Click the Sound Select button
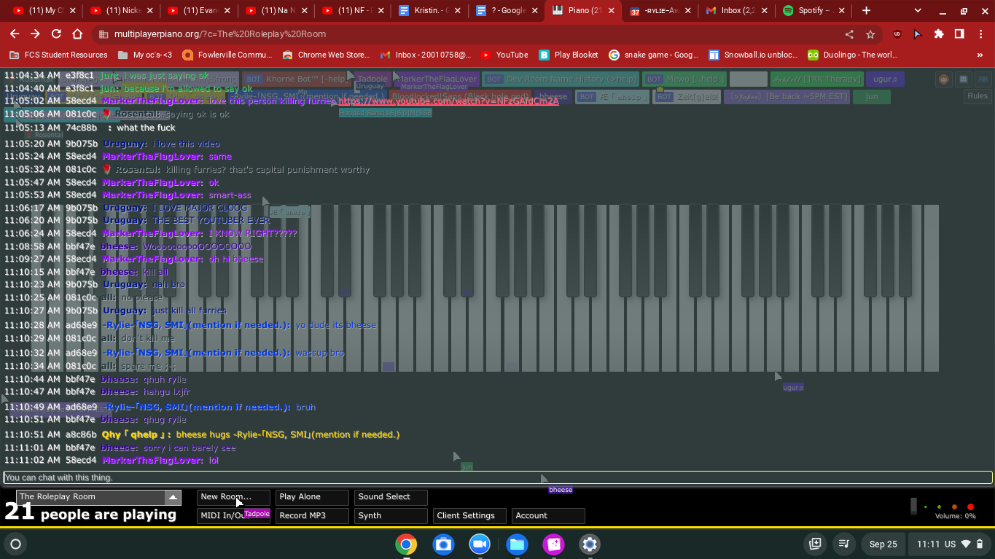The width and height of the screenshot is (995, 559). pos(391,497)
